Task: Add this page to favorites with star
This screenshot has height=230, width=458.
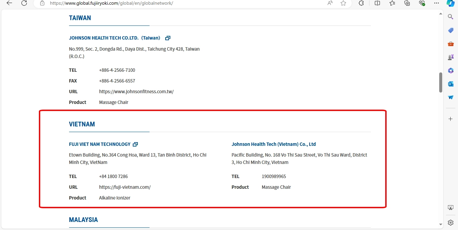Action: tap(343, 3)
